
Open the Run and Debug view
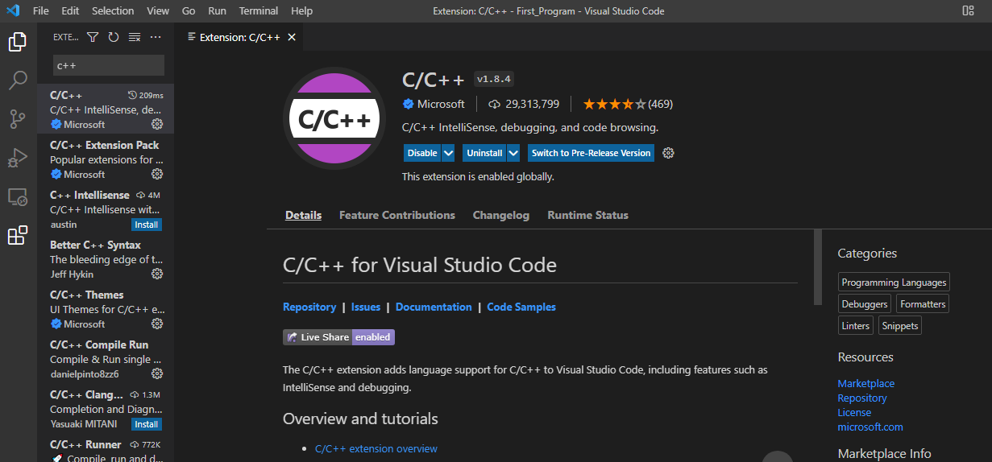coord(18,158)
